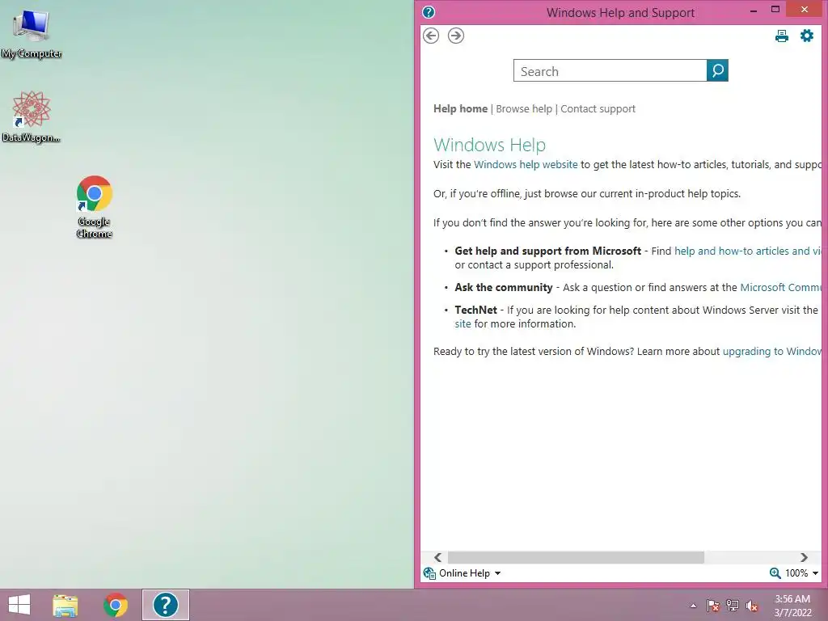The image size is (828, 621).
Task: Click Help and Support taskbar button
Action: [165, 605]
